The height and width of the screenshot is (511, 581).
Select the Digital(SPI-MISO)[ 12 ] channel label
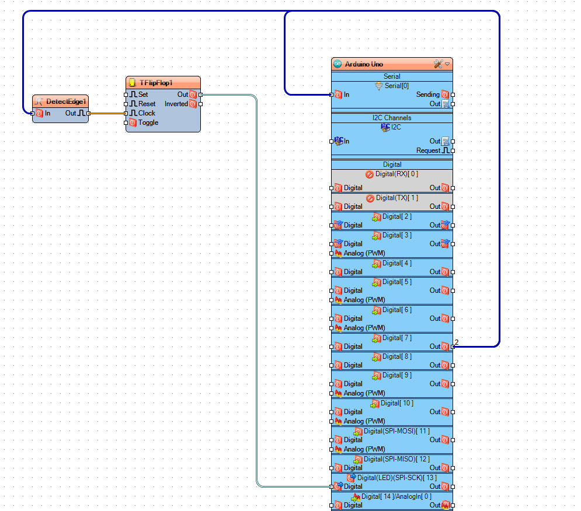click(x=396, y=459)
